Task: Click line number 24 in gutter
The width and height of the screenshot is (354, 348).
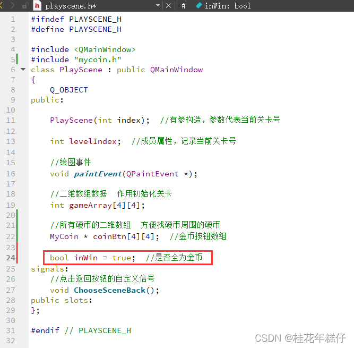Action: [11, 258]
